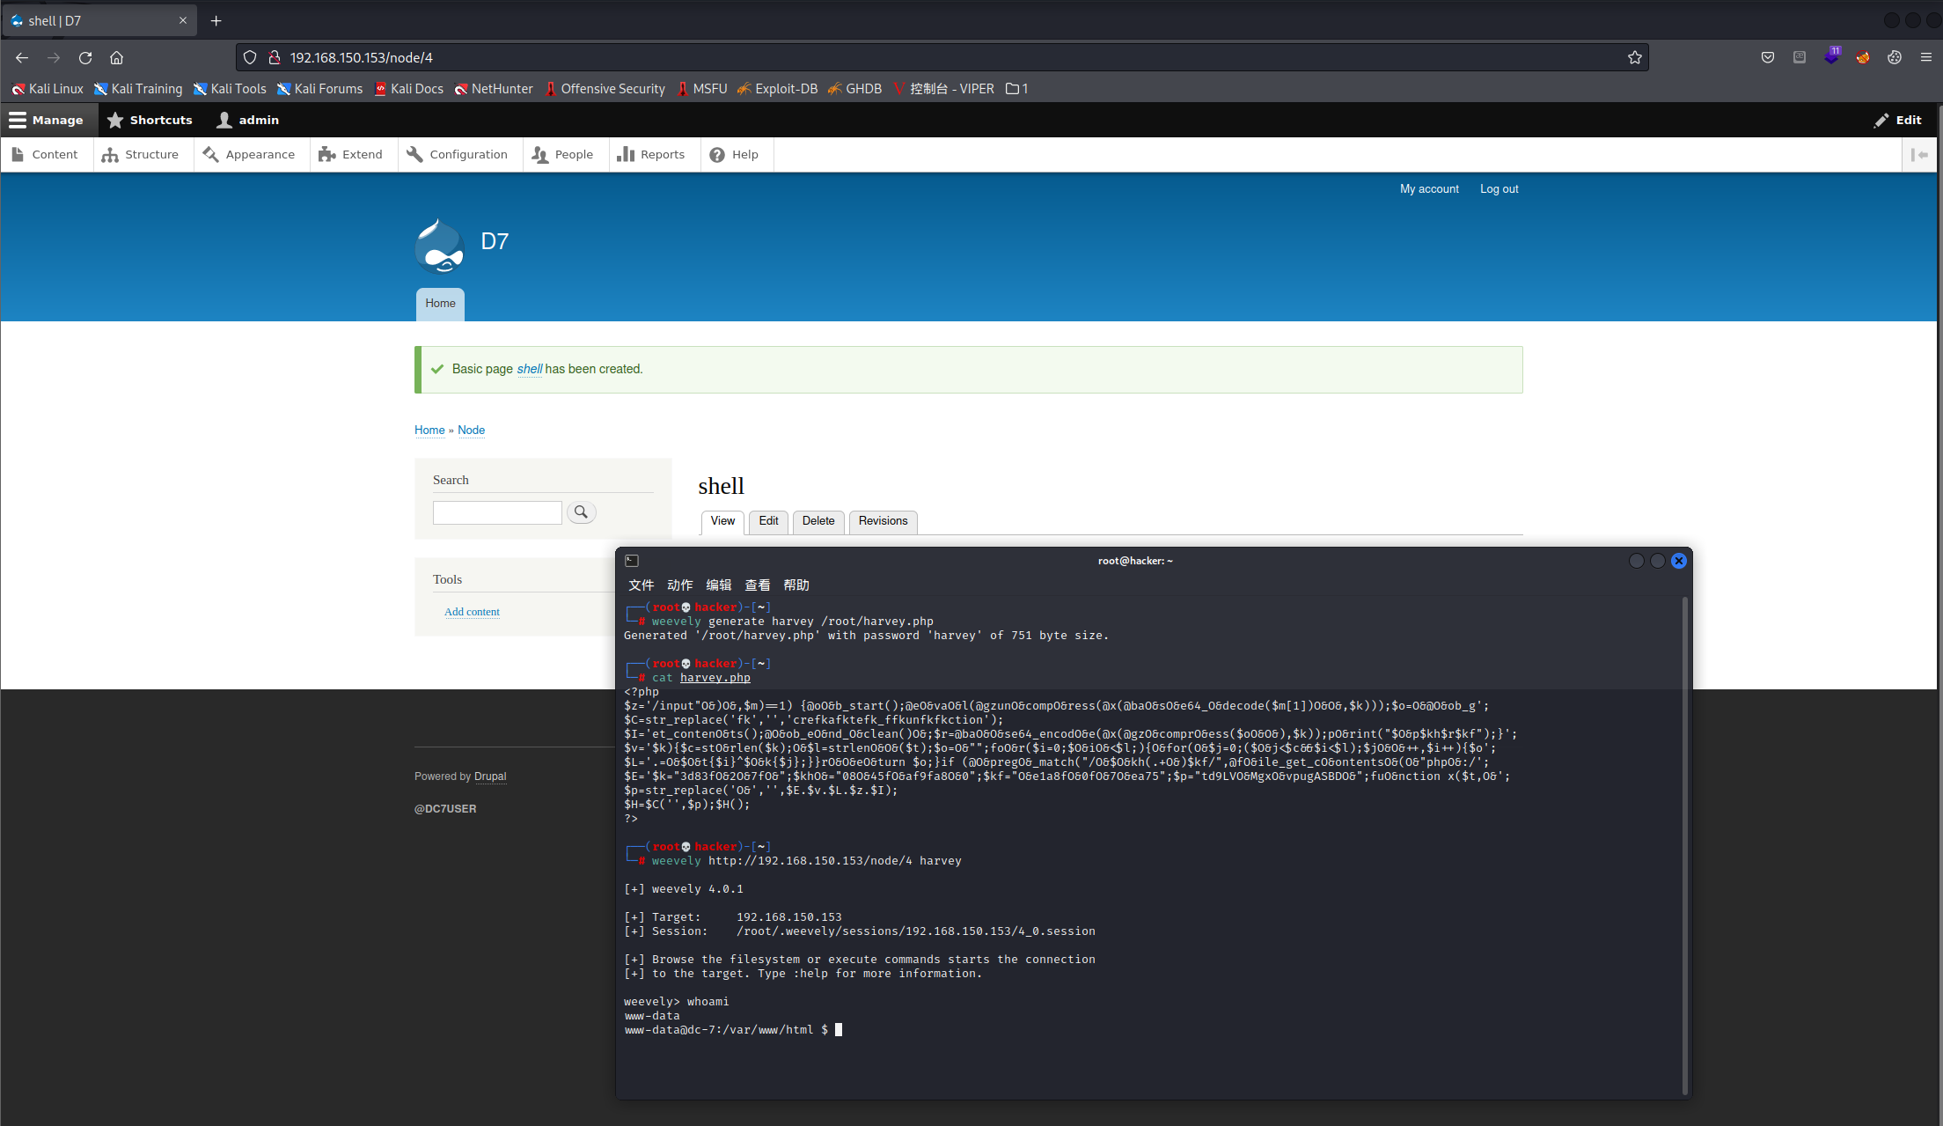This screenshot has width=1943, height=1126.
Task: Open terminal 查看 (View) menu
Action: point(758,585)
